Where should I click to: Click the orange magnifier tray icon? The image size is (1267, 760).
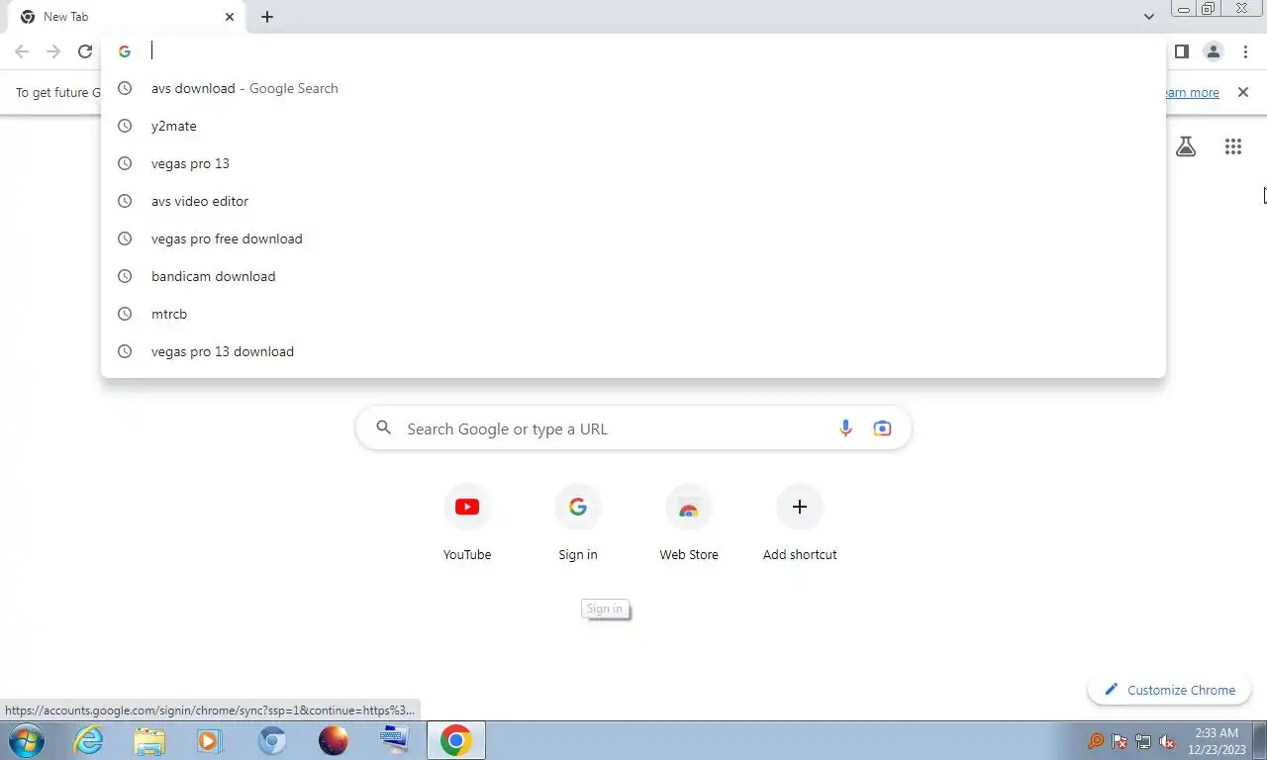[x=1096, y=741]
